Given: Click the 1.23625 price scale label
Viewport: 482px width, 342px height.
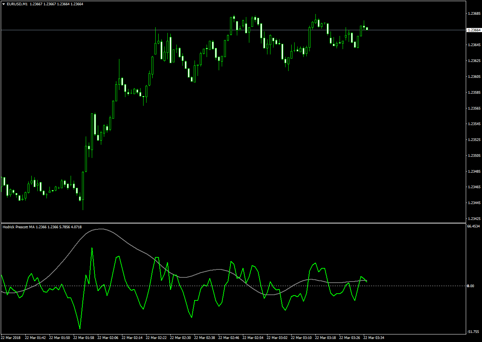Looking at the screenshot, I should (x=474, y=61).
